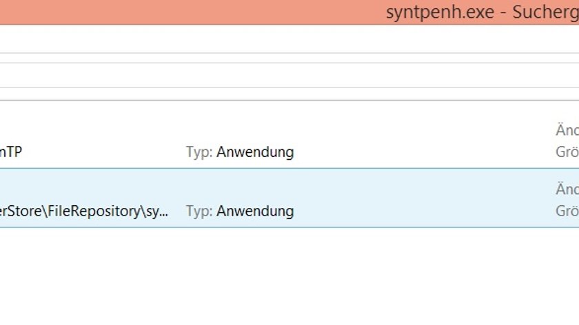
Task: Click the "Änd" date label of first result
Action: point(567,130)
